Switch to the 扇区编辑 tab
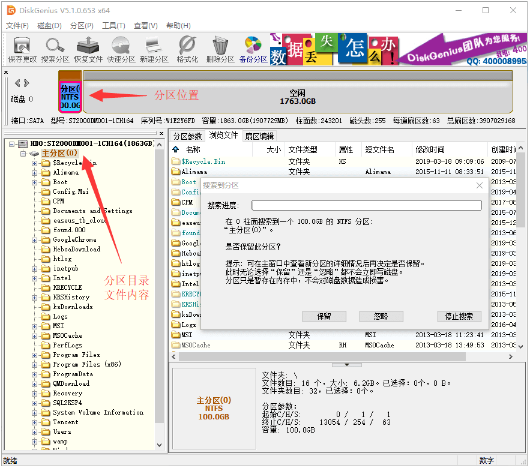The width and height of the screenshot is (530, 468). pos(260,136)
